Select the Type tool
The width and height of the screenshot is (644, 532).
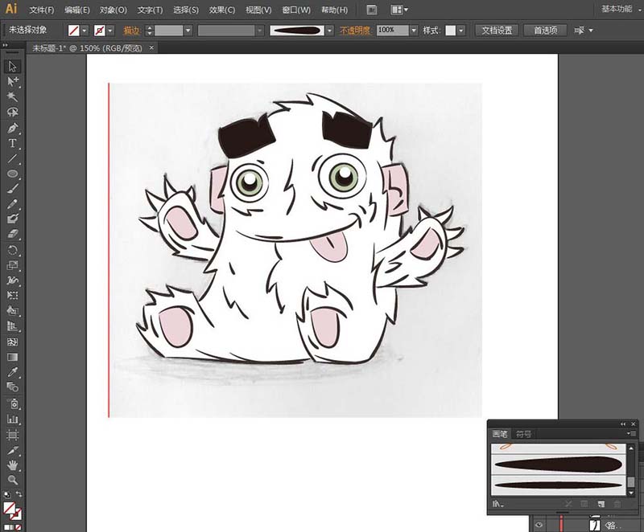pos(12,144)
